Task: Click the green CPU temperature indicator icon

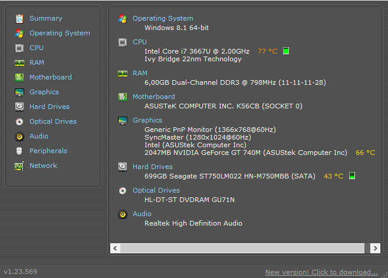Action: pos(286,51)
